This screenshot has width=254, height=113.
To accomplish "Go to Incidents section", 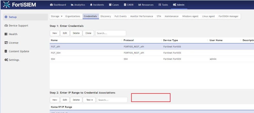I will click(x=97, y=5).
